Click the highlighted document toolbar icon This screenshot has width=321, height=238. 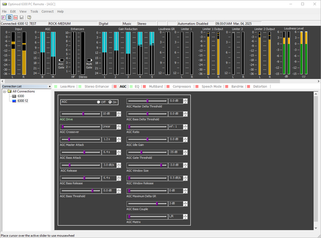(x=10, y=18)
